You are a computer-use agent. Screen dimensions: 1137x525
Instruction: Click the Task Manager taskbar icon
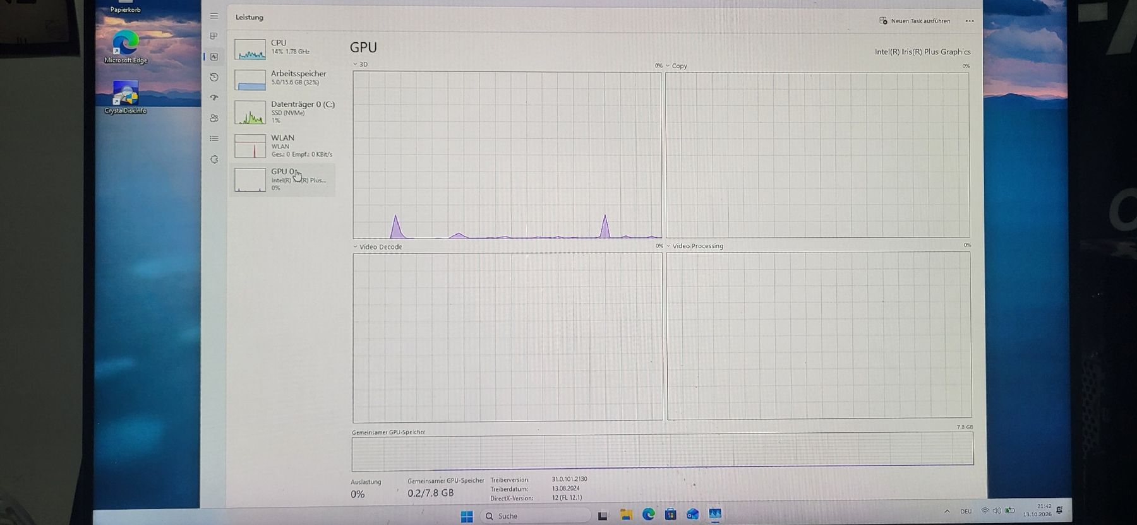point(715,514)
